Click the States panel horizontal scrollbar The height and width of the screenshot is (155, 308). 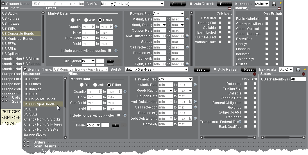click(x=283, y=137)
